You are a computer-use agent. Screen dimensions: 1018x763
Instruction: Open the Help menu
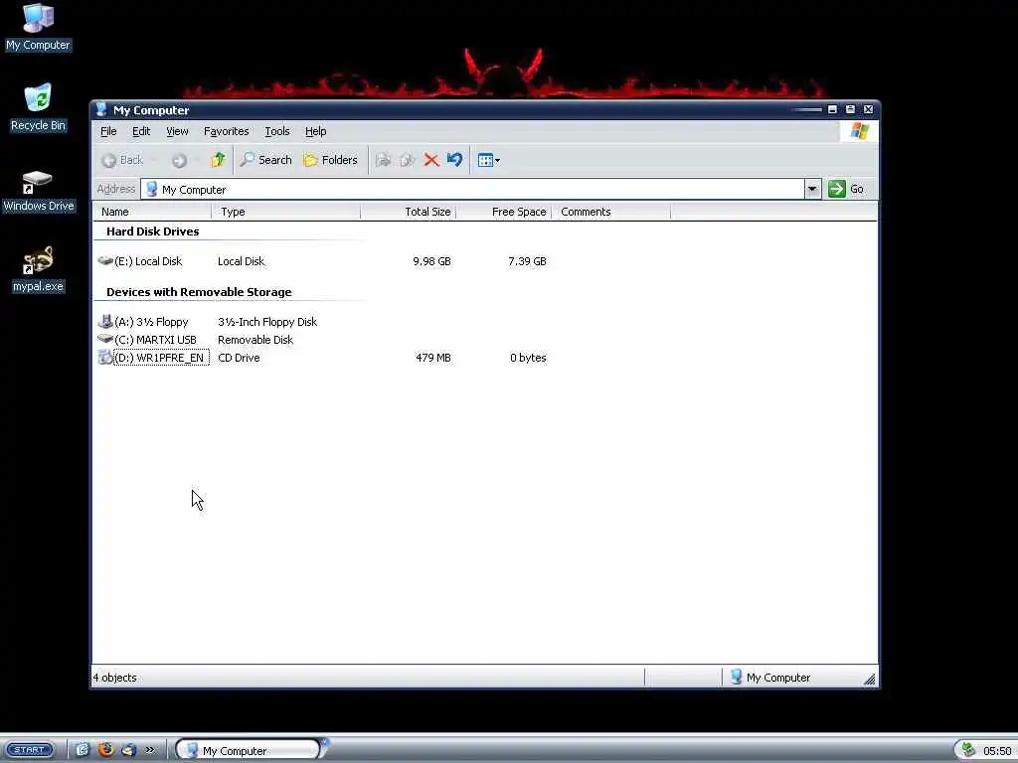pos(315,132)
